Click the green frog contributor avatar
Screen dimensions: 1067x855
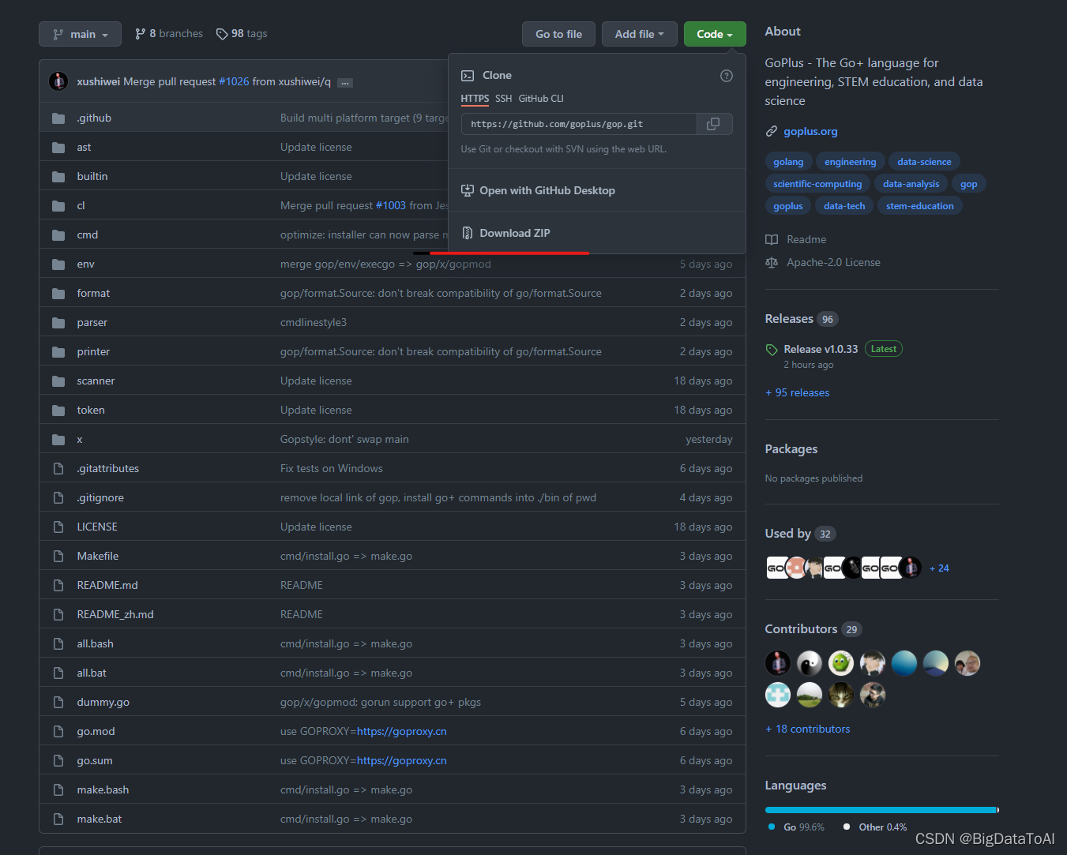click(841, 663)
